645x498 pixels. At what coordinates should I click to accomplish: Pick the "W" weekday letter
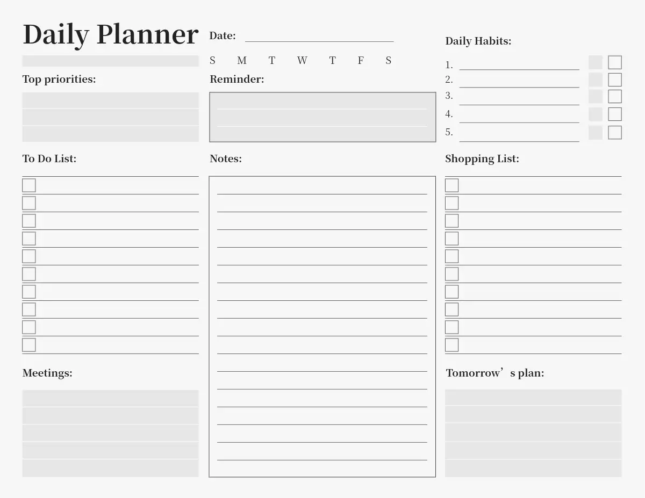302,61
